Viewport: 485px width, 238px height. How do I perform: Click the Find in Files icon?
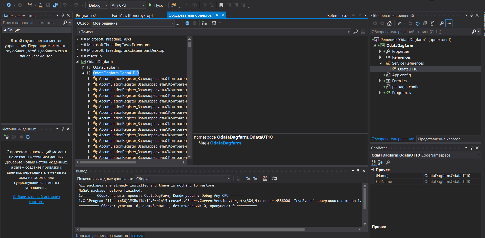[x=174, y=5]
